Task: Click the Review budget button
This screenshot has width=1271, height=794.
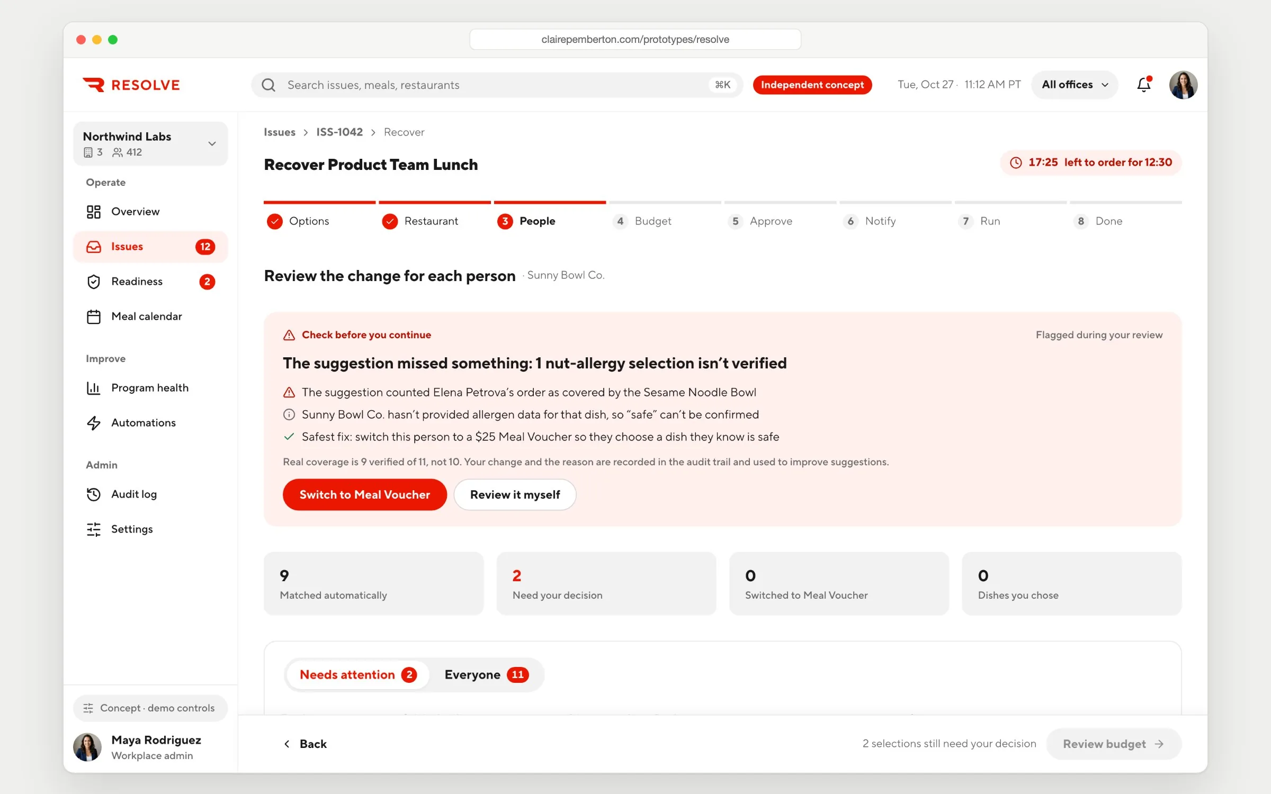Action: pyautogui.click(x=1114, y=744)
